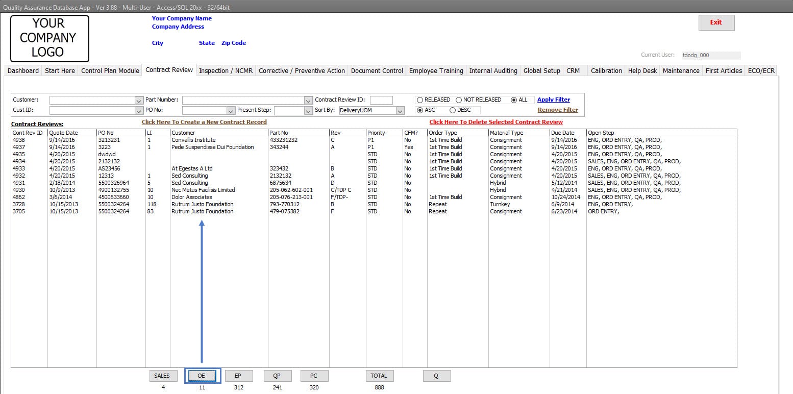This screenshot has height=394, width=793.
Task: Switch to Corrective / Preventive Action tab
Action: pyautogui.click(x=302, y=71)
